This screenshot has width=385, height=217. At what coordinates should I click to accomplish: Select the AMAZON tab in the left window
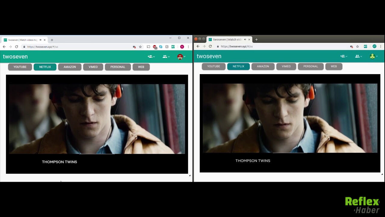click(x=70, y=67)
